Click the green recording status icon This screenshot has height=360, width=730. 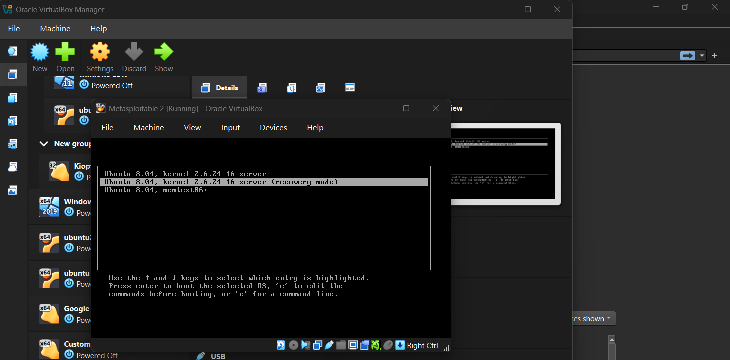click(376, 345)
